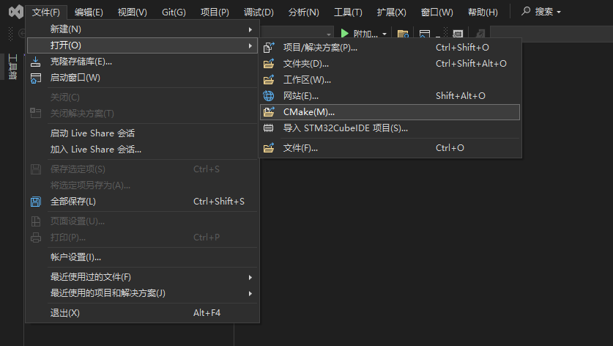The height and width of the screenshot is (346, 613).
Task: Expand the 附加 dropdown arrow
Action: [x=384, y=34]
